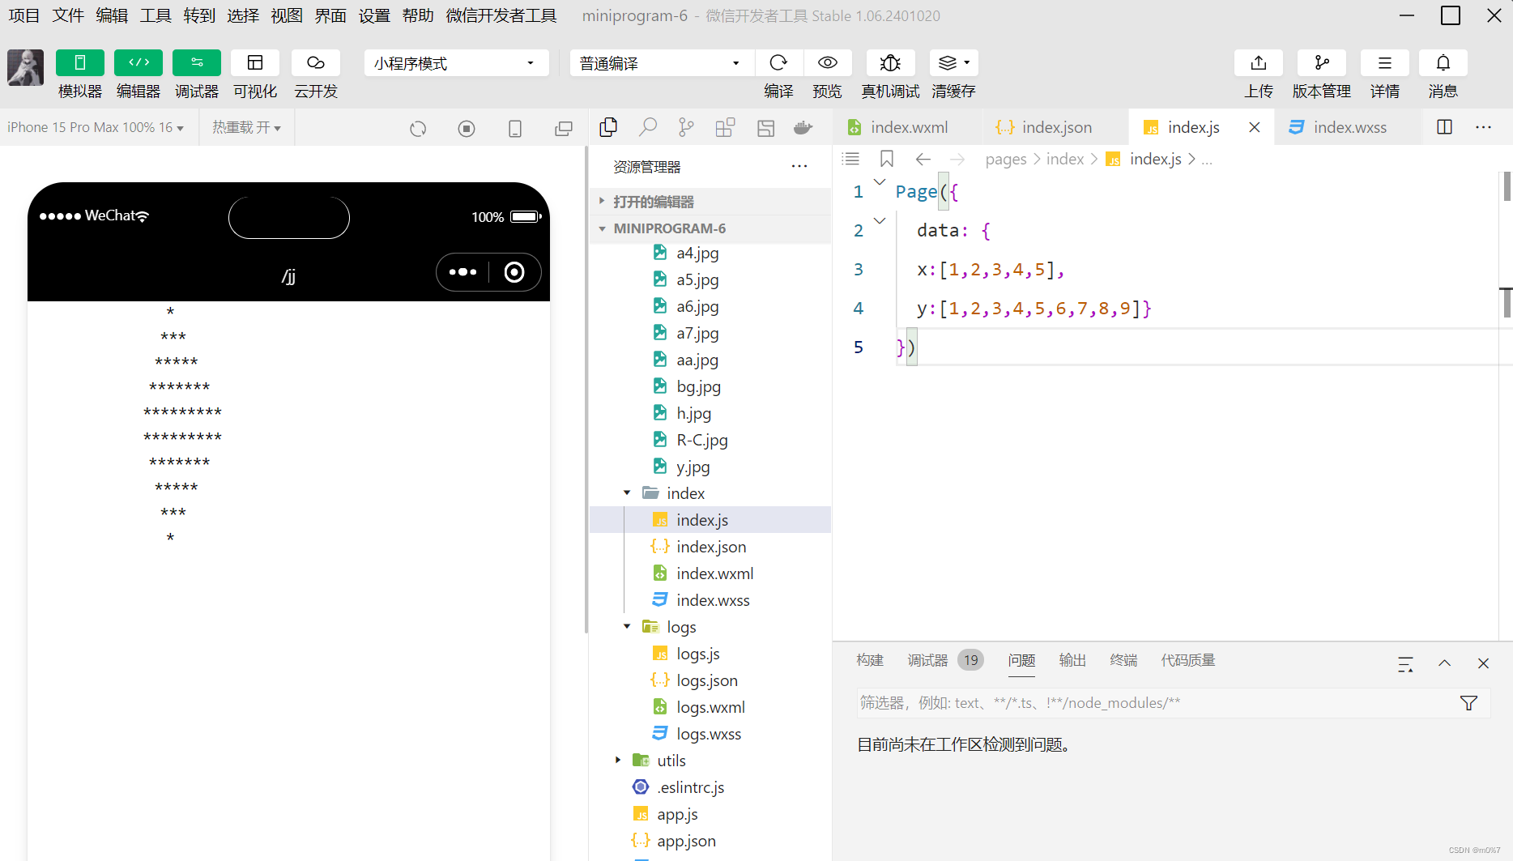Open project details panel
The height and width of the screenshot is (861, 1513).
tap(1385, 63)
